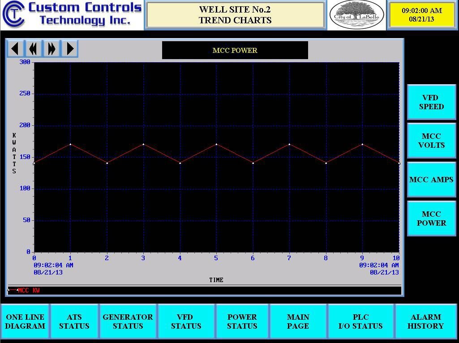Switch to the MCC Amps trend
The image size is (459, 343).
point(431,180)
